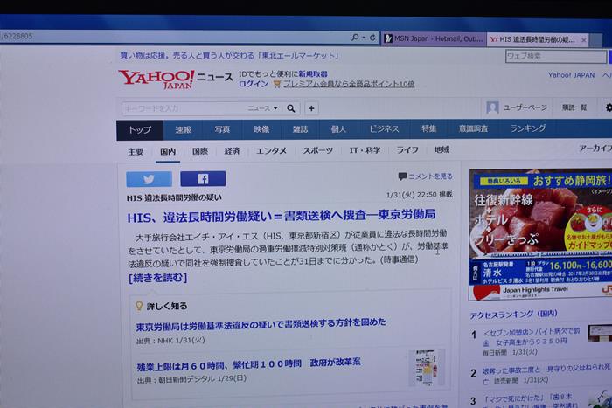This screenshot has height=408, width=612.
Task: Select the 写真 navigation tab
Action: tap(222, 129)
